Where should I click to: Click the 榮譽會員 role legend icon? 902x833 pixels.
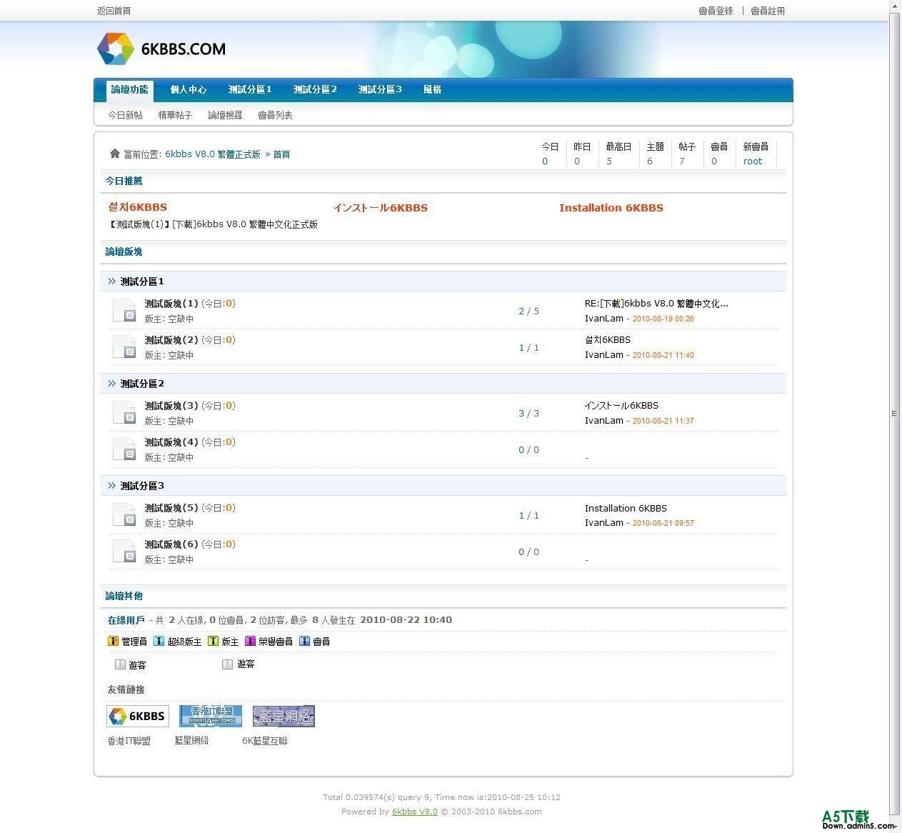coord(250,641)
